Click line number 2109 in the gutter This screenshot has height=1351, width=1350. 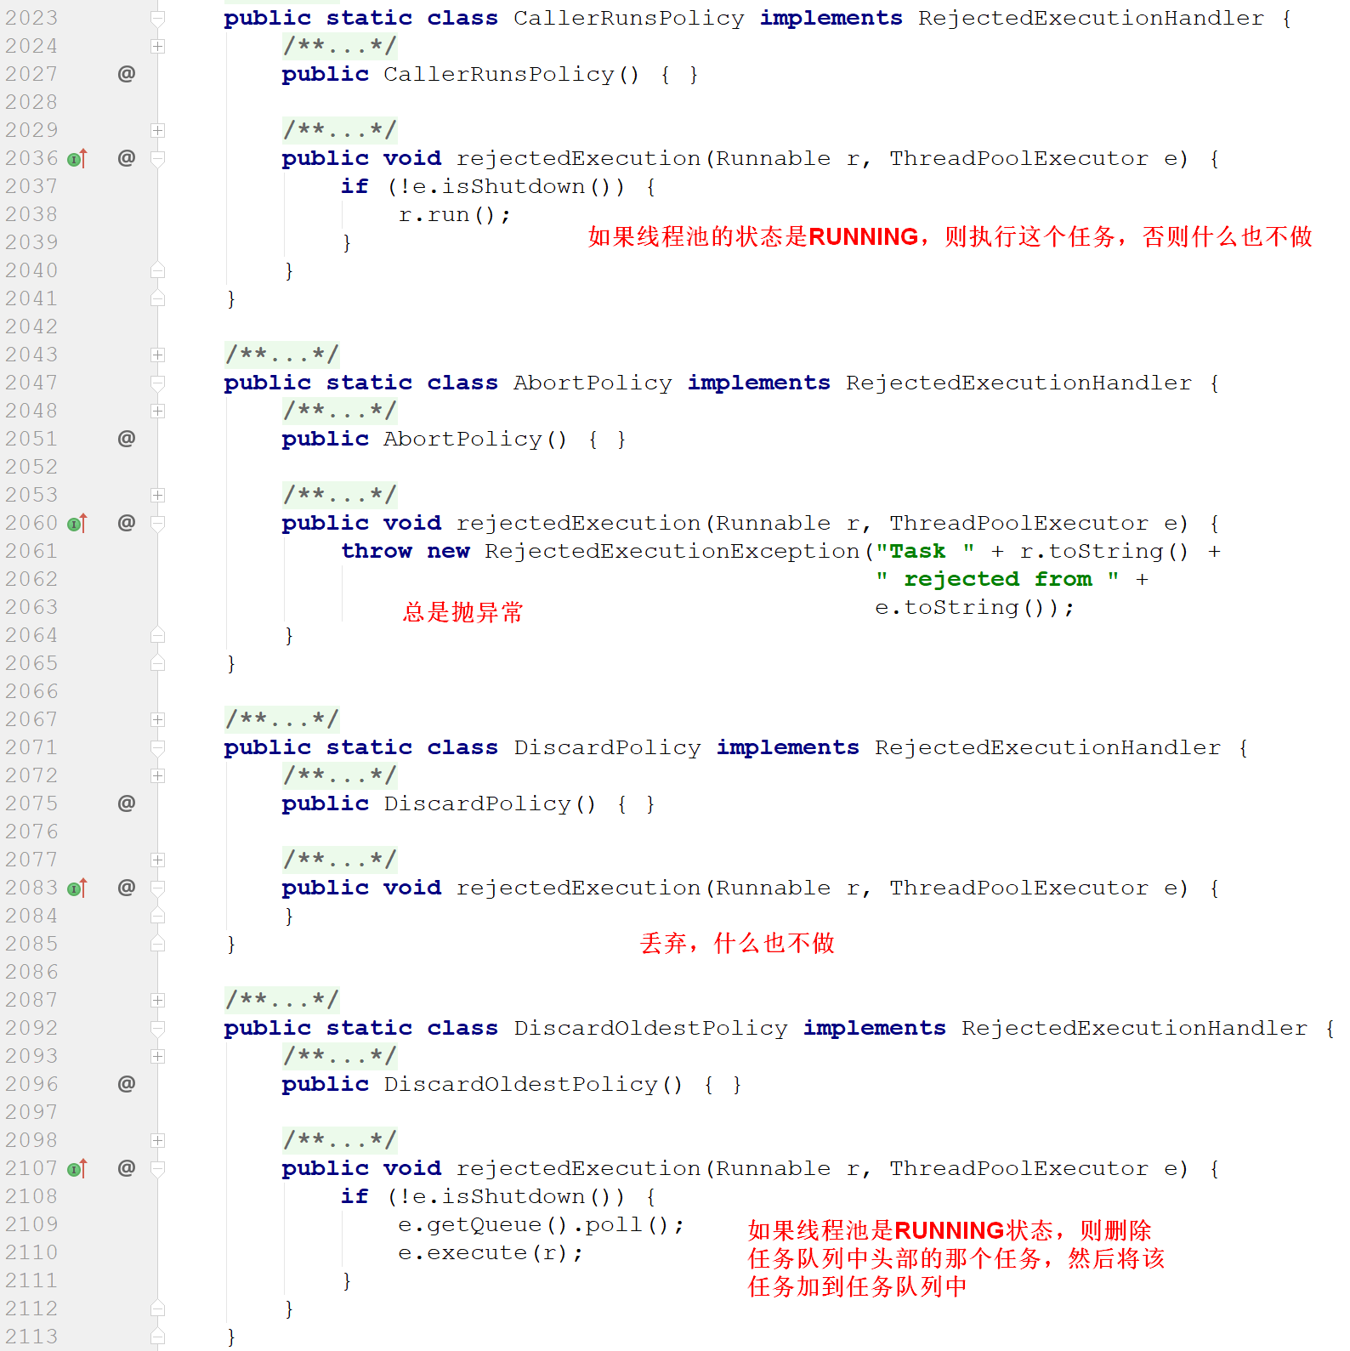point(31,1224)
